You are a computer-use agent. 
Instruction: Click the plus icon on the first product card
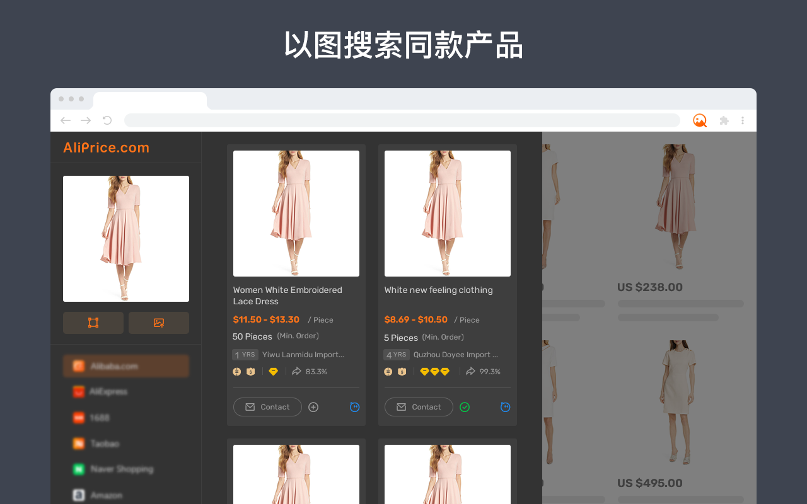pos(313,406)
